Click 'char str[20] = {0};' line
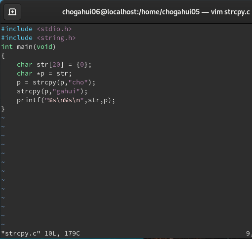This screenshot has width=252, height=239. coord(54,65)
